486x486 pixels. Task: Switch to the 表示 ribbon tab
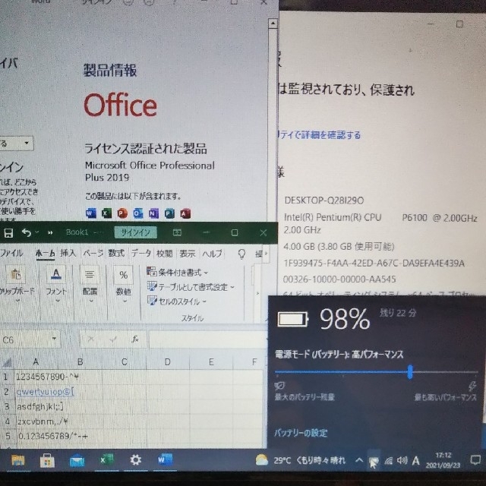tap(188, 254)
